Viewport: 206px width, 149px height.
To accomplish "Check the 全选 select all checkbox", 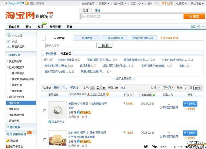I will tap(45, 87).
